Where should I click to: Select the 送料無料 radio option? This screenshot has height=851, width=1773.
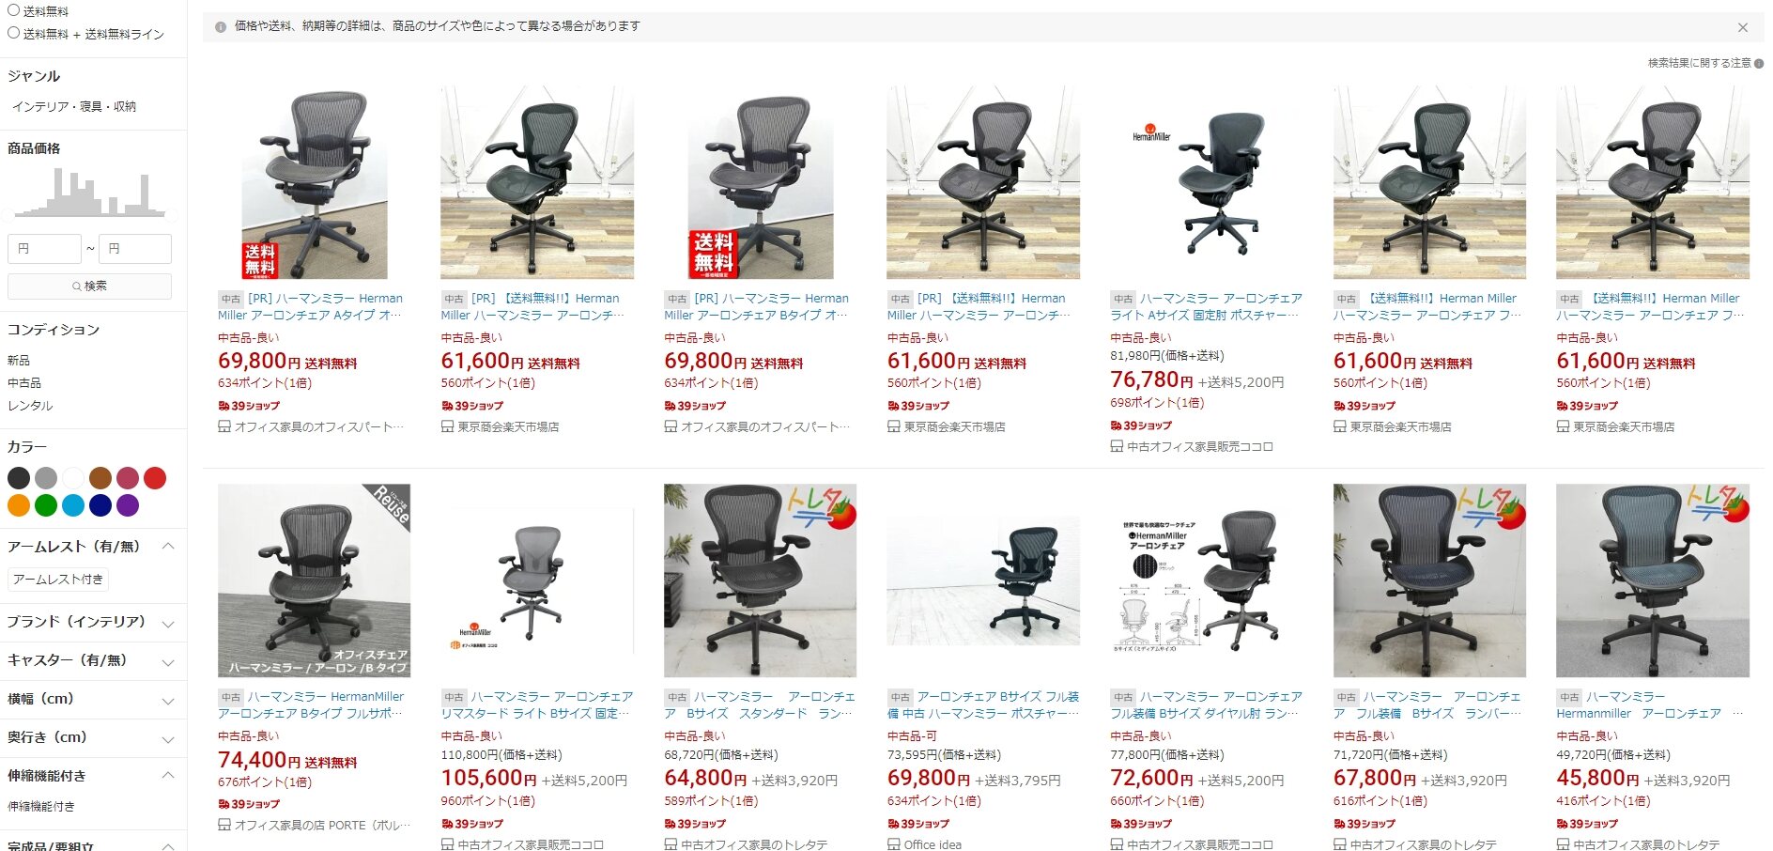14,10
